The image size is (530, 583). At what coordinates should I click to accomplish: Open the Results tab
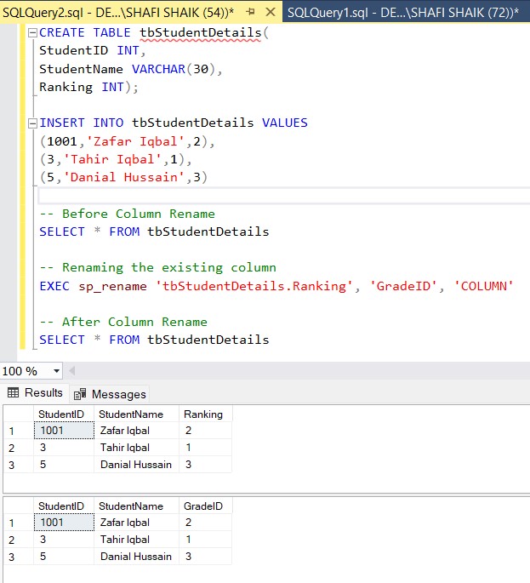click(x=35, y=392)
